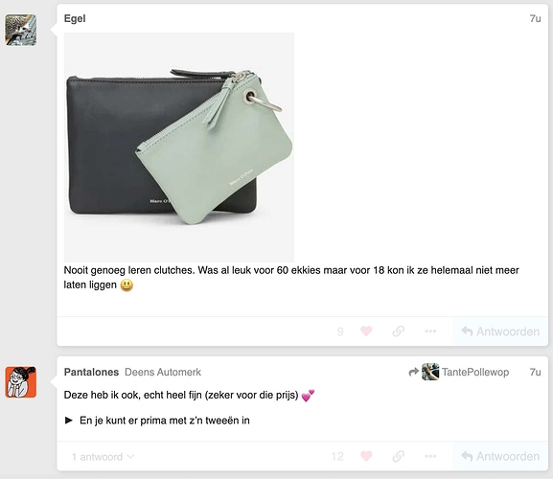Copy link icon on Pantalones' reply

(x=398, y=456)
